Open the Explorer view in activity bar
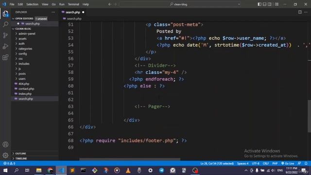The height and width of the screenshot is (175, 311). [x=5, y=14]
